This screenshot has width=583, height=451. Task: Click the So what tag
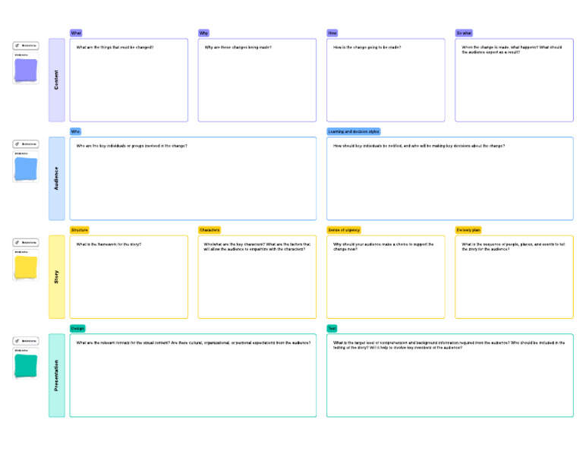point(464,33)
